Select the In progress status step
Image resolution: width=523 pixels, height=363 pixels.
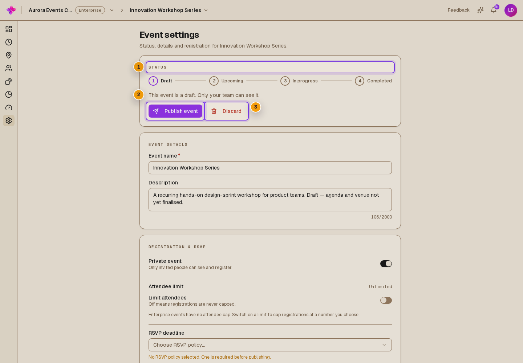click(x=299, y=81)
